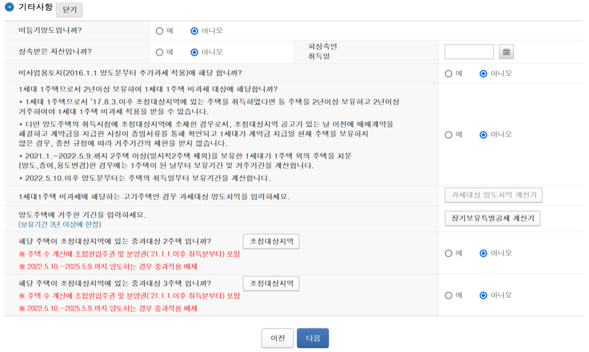Screen dimensions: 589x352
Task: Click the 비사업용토지(2016.1.1 양도분부터 추가과세 적용) question text
Action: click(x=131, y=73)
